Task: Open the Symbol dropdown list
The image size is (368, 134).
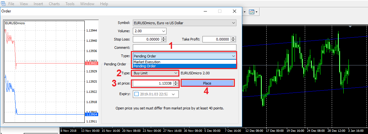Action: pos(233,23)
